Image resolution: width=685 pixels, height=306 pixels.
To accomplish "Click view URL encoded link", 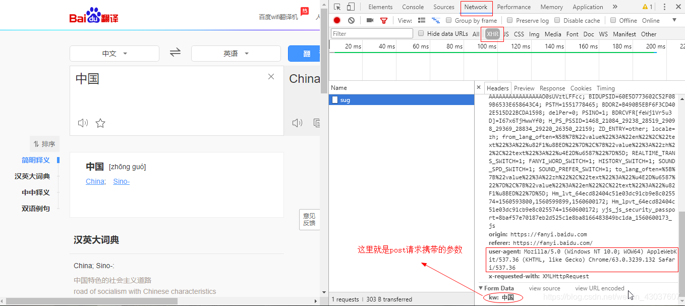I will pos(600,288).
